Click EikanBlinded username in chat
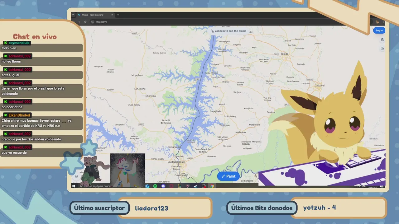Screen dimensions: 399x224 (19, 115)
